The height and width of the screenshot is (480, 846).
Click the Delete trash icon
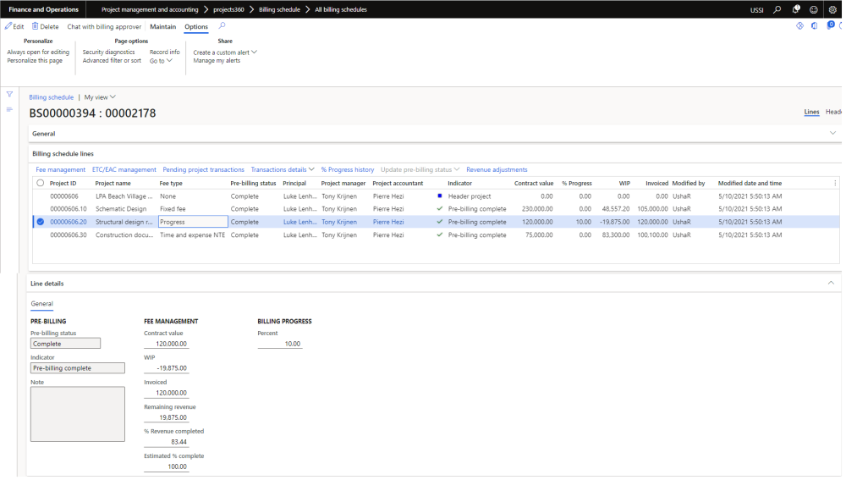pos(36,27)
